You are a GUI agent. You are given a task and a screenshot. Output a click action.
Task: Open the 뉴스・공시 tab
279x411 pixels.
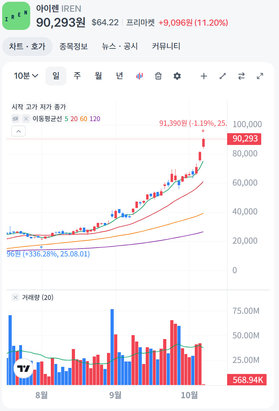coord(120,46)
